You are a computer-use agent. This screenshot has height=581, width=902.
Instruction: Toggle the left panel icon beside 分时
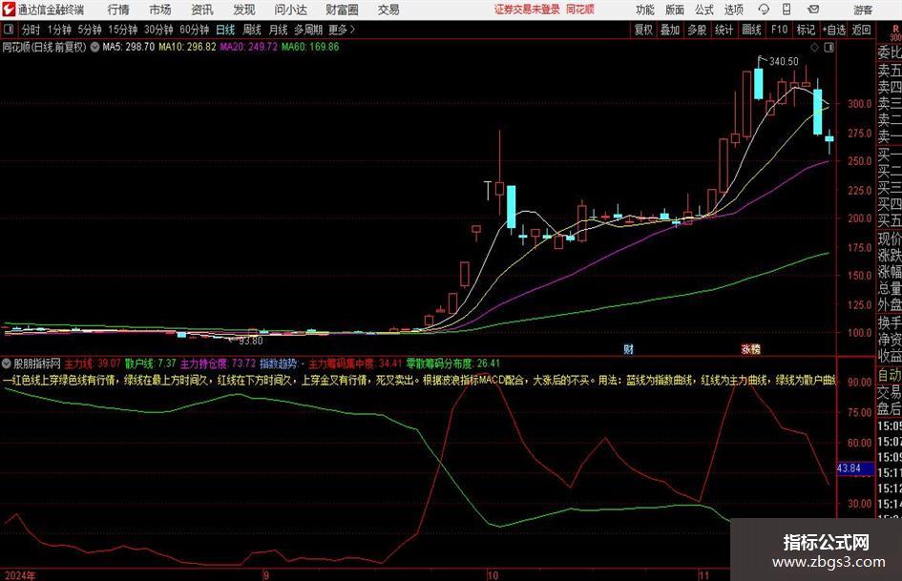[8, 30]
